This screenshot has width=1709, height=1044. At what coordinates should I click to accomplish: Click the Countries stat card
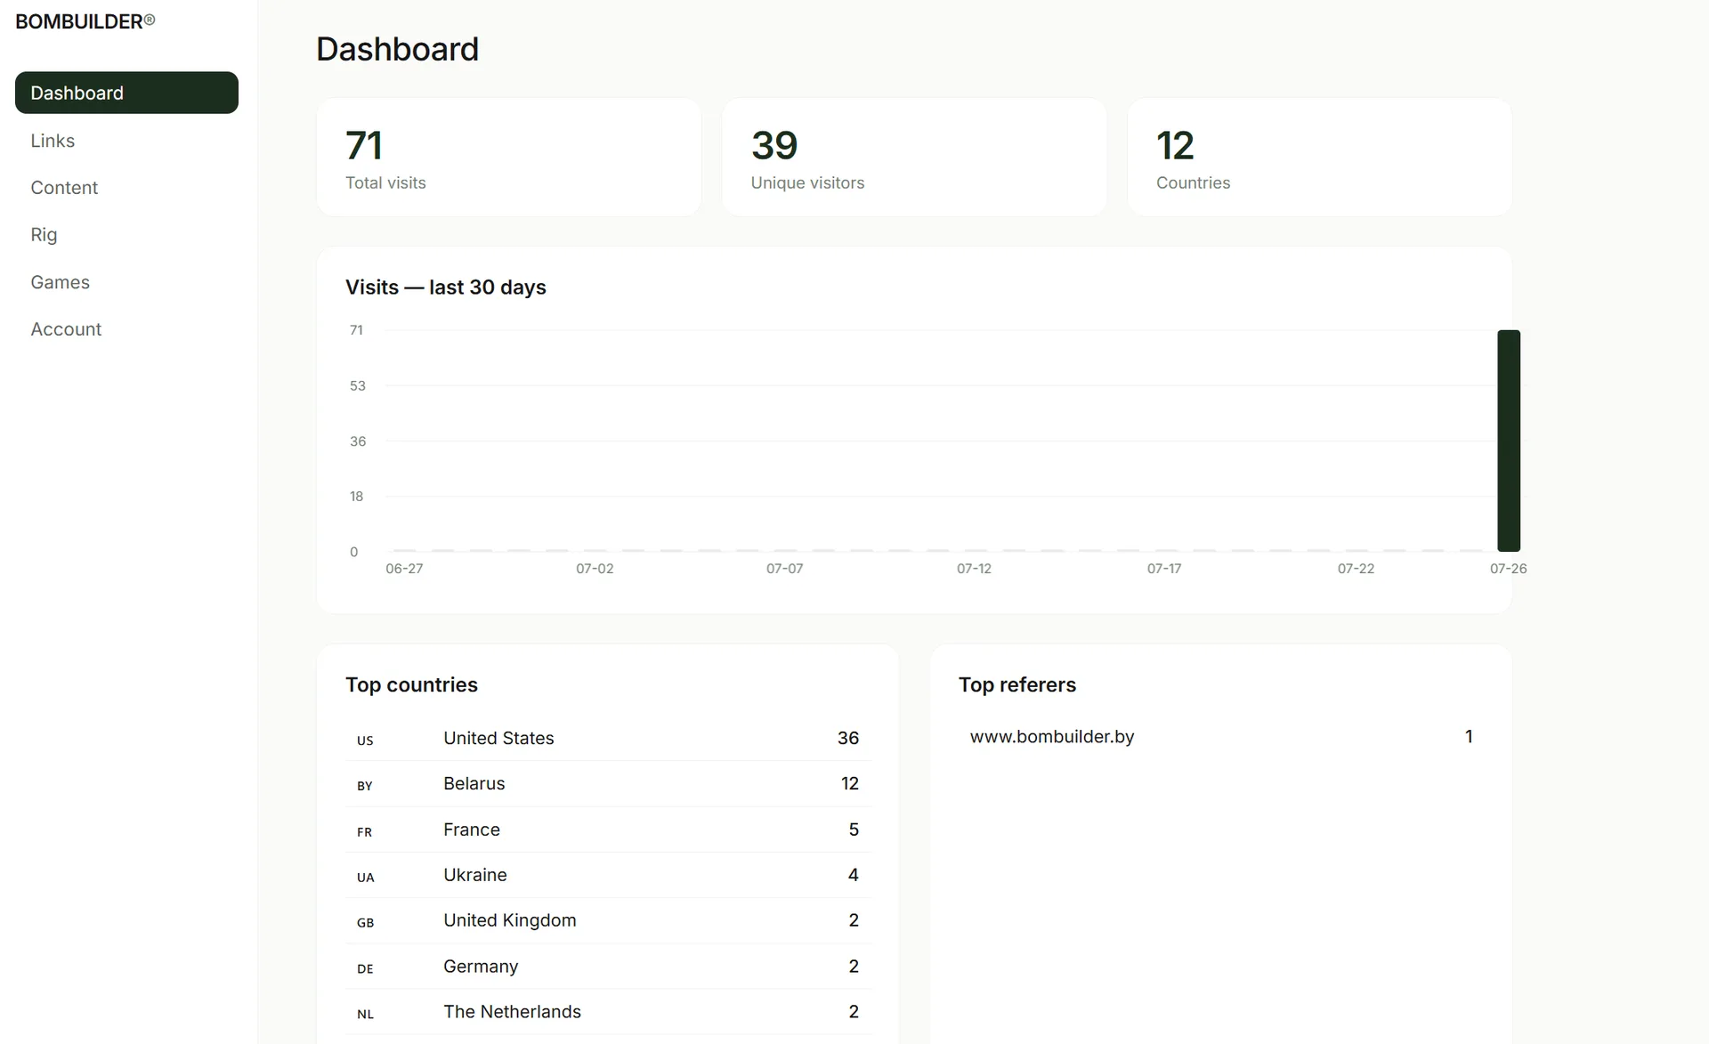[1320, 158]
